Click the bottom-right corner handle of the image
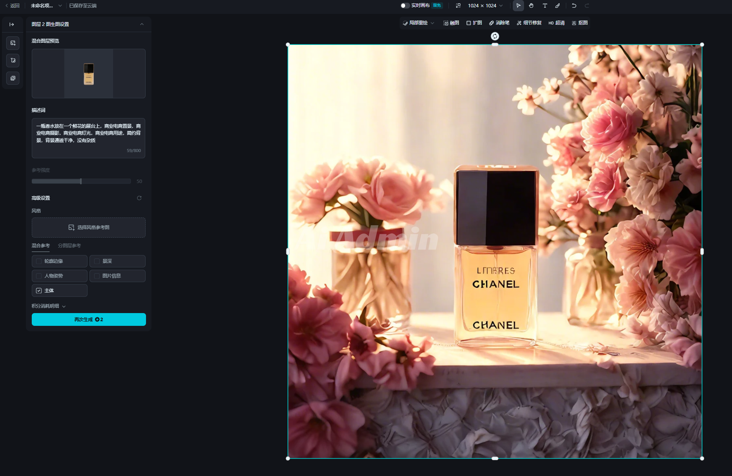732x476 pixels. point(702,459)
